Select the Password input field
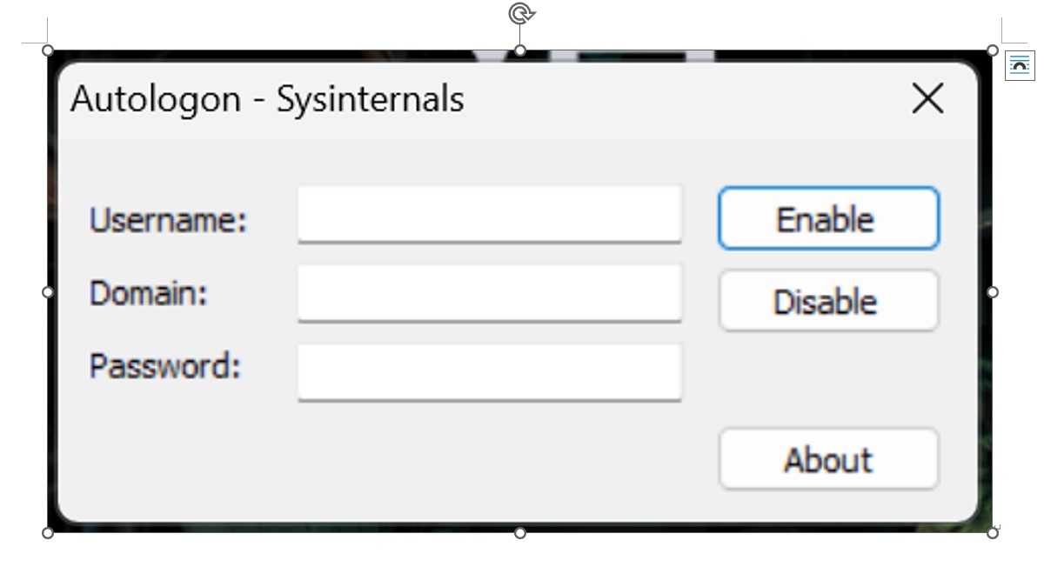Viewport: 1044px width, 587px height. coord(489,373)
